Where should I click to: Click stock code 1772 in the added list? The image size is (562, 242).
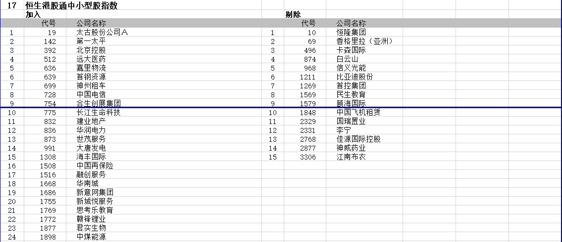[x=48, y=219]
